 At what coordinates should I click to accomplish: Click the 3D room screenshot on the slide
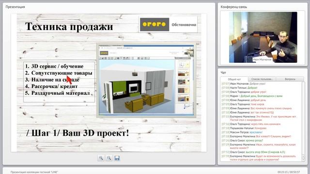point(146,80)
